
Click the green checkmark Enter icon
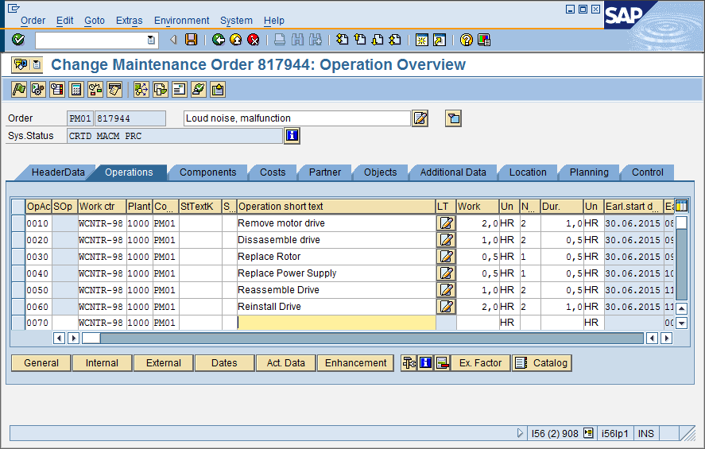(x=18, y=40)
